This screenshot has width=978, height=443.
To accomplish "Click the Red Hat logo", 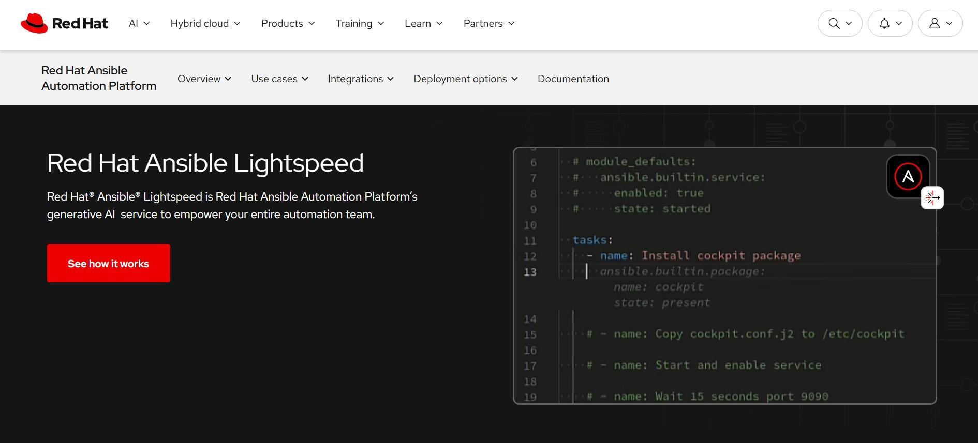I will pos(64,23).
